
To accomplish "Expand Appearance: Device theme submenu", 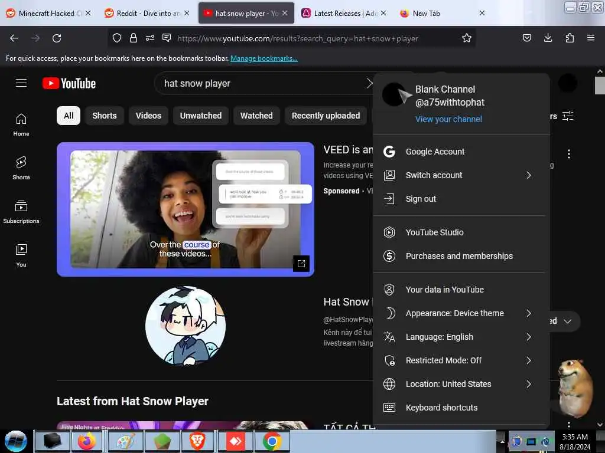I will point(529,314).
